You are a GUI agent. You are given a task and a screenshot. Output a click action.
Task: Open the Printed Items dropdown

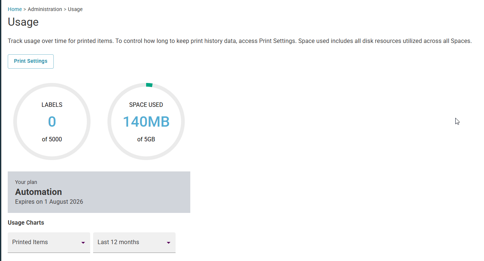pyautogui.click(x=49, y=242)
